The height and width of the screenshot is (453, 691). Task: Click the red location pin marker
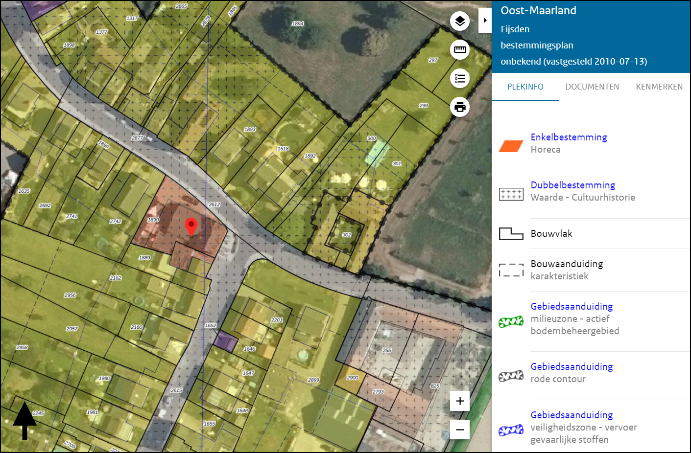[191, 227]
